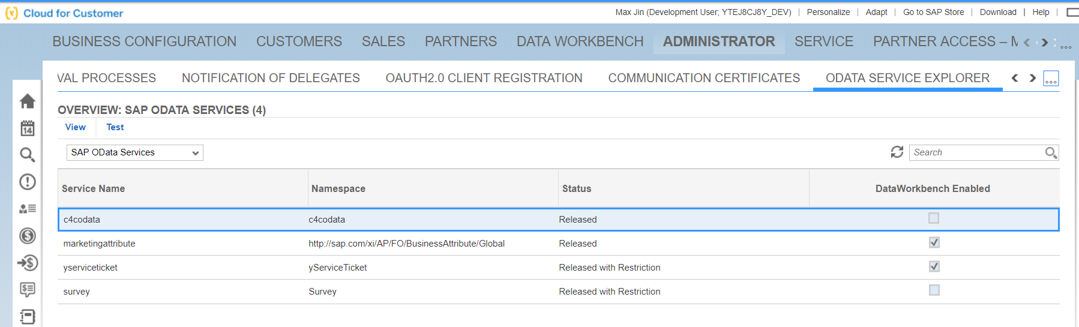Open the dollar speech-bubble icon in sidebar
1079x327 pixels.
tap(28, 290)
